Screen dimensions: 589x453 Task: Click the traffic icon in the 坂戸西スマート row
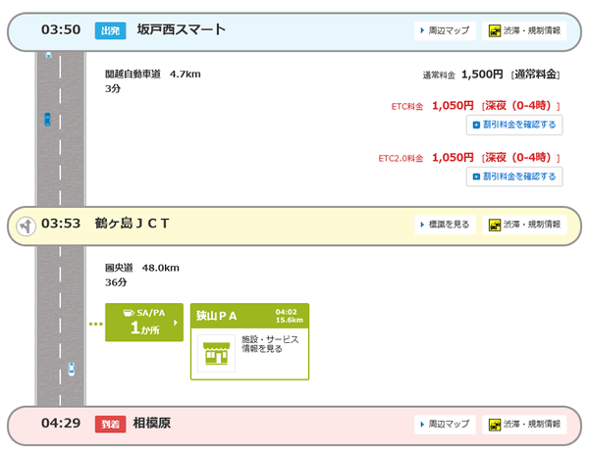point(496,31)
